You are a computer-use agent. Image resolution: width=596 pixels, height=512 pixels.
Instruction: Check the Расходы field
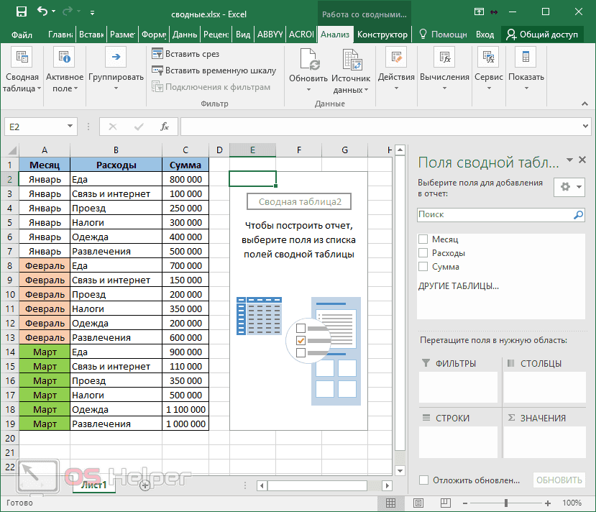pos(423,252)
